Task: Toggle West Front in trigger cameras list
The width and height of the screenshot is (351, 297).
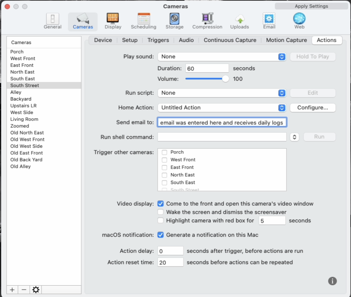Action: [x=164, y=160]
